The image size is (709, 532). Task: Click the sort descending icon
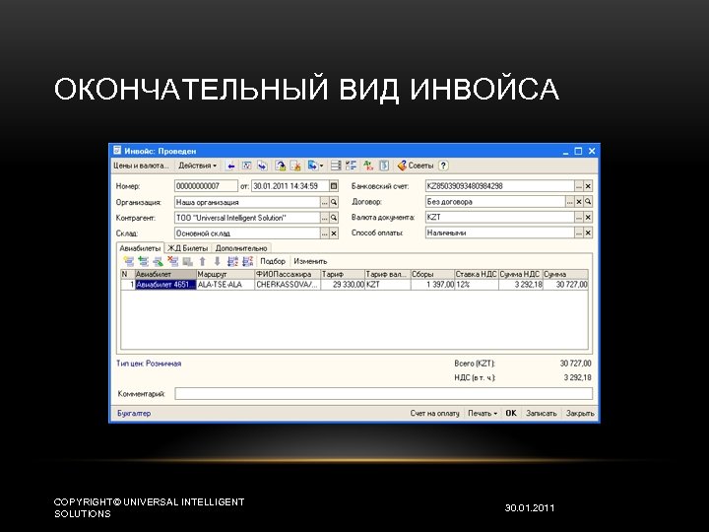tap(248, 261)
